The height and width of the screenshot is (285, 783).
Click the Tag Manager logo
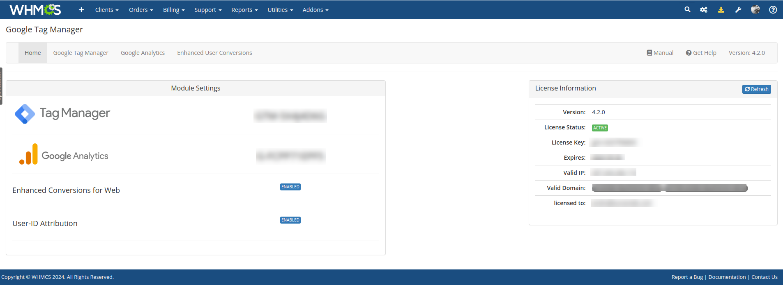(62, 113)
